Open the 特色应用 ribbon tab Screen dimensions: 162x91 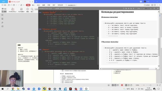[x=60, y=5]
